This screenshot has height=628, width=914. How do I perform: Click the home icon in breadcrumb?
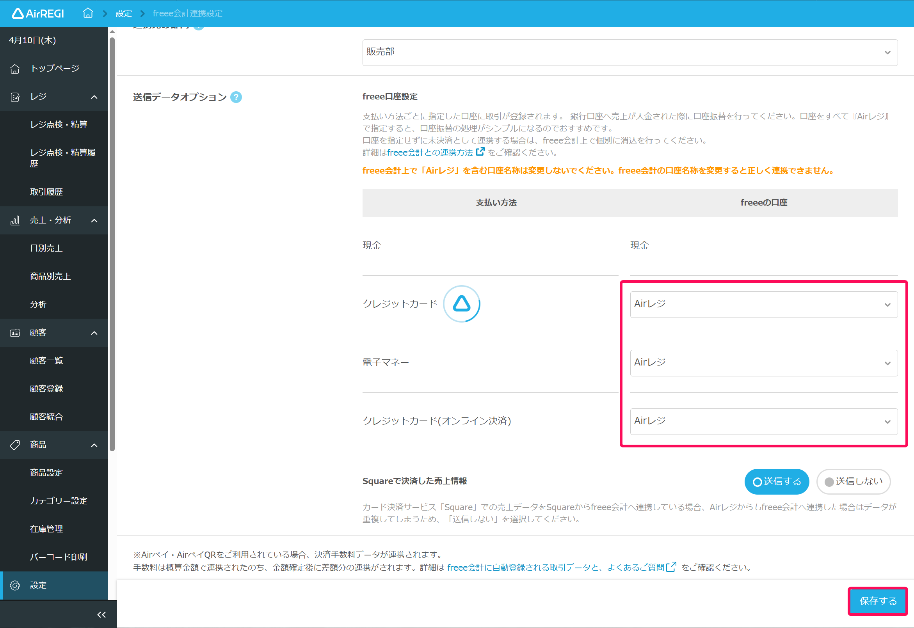88,13
